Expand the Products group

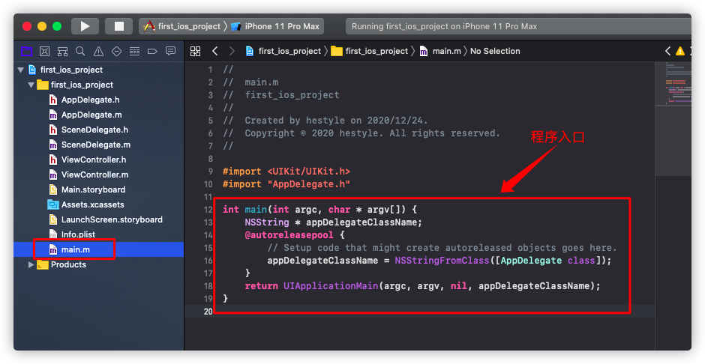[x=31, y=265]
